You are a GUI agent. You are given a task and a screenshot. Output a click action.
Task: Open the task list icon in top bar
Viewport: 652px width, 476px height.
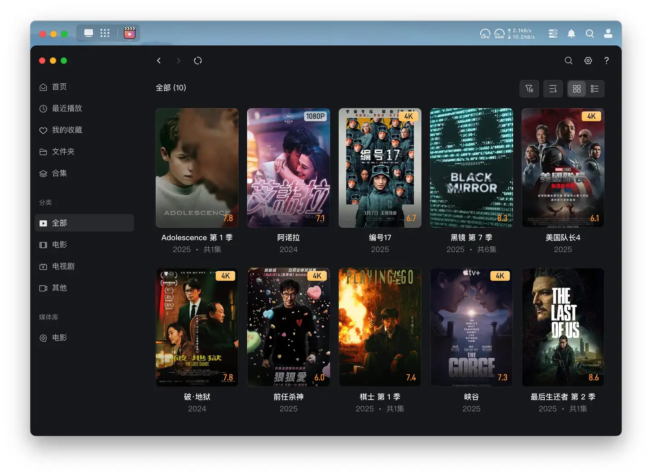553,34
